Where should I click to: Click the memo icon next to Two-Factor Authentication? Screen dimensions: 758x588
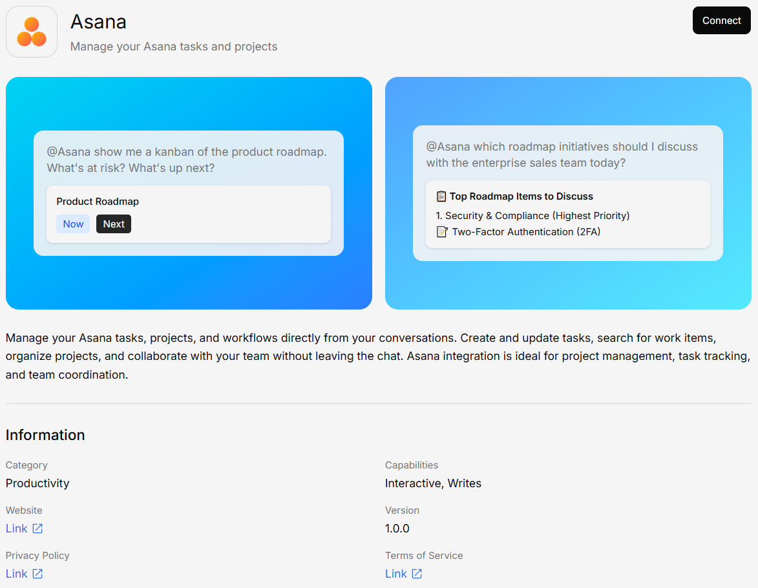click(442, 232)
